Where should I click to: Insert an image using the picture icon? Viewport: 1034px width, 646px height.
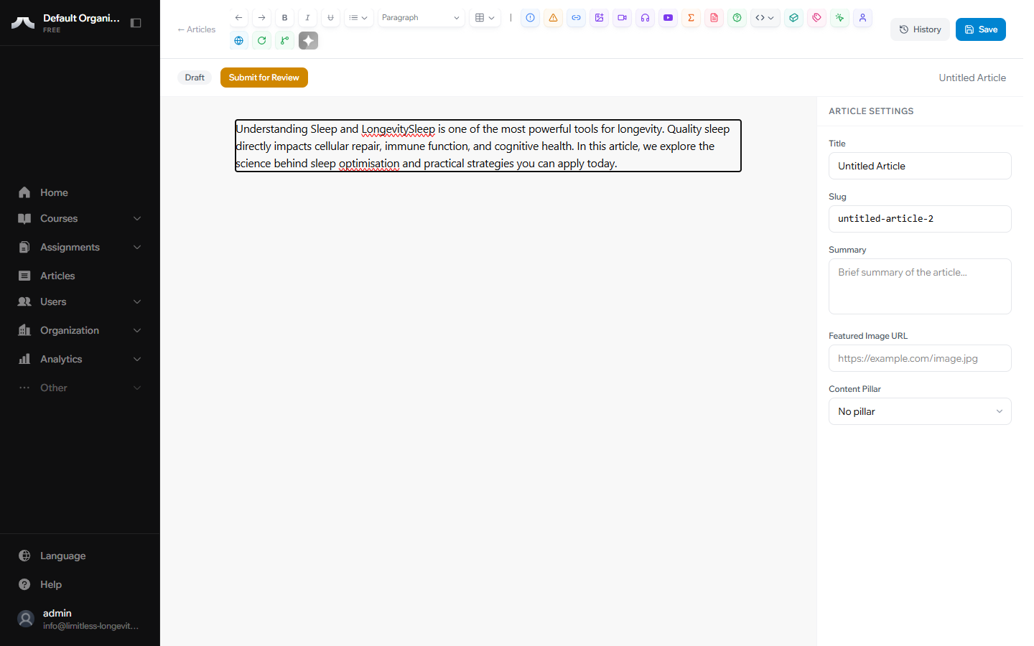tap(599, 18)
